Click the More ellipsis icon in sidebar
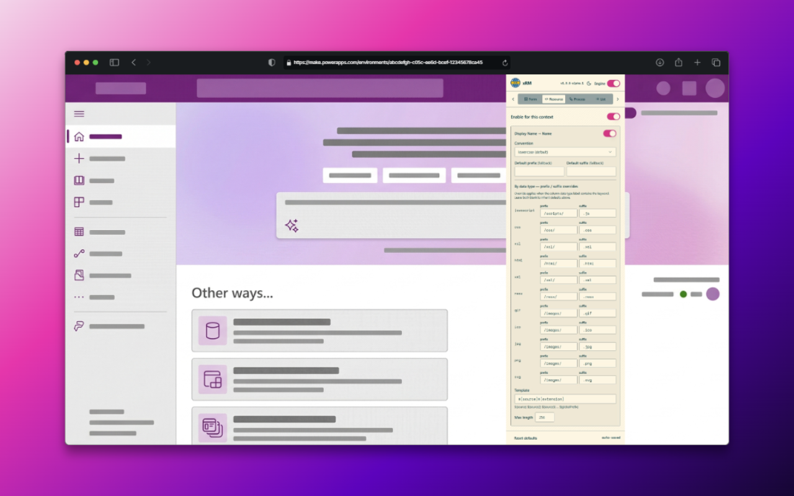This screenshot has width=794, height=496. pos(79,297)
